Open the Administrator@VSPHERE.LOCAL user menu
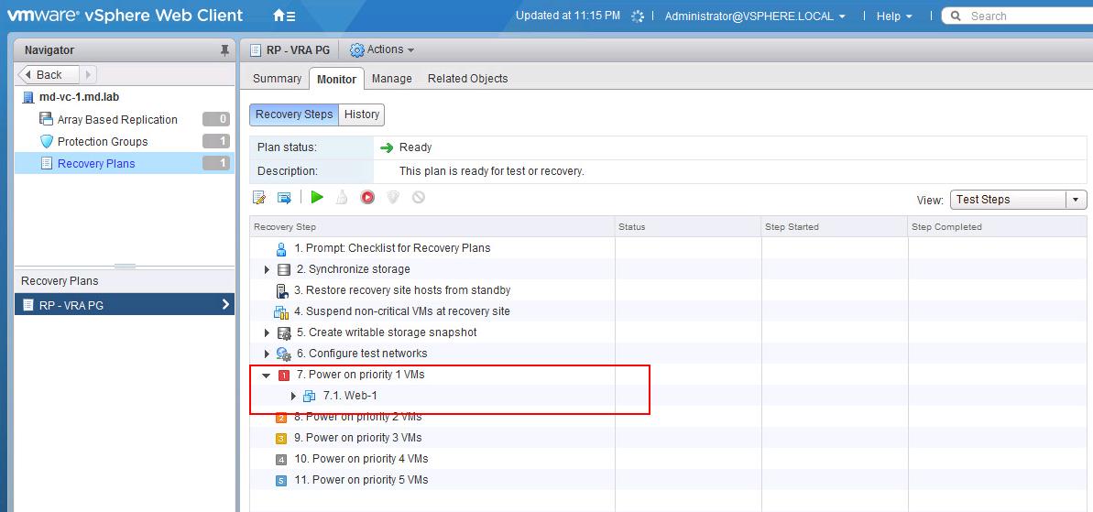 [x=756, y=16]
